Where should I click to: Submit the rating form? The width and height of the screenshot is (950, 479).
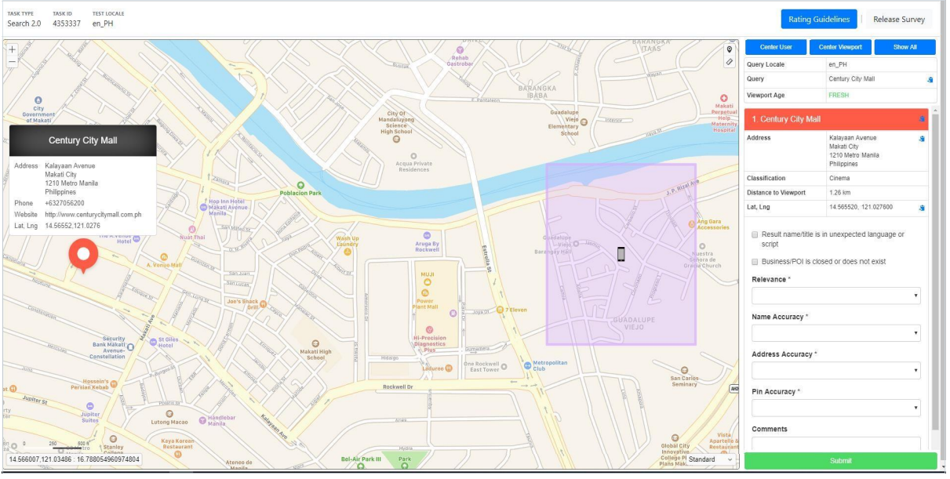point(840,461)
